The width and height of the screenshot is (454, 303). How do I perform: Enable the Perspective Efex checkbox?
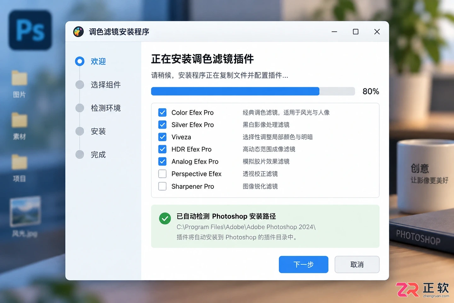pos(162,174)
